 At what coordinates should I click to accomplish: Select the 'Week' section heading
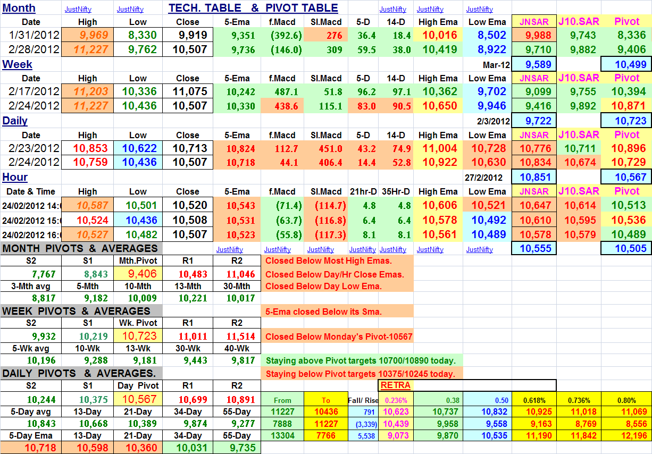tap(17, 64)
